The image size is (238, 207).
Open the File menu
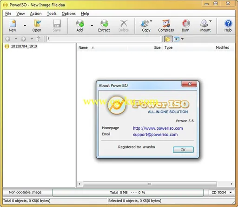(8, 13)
